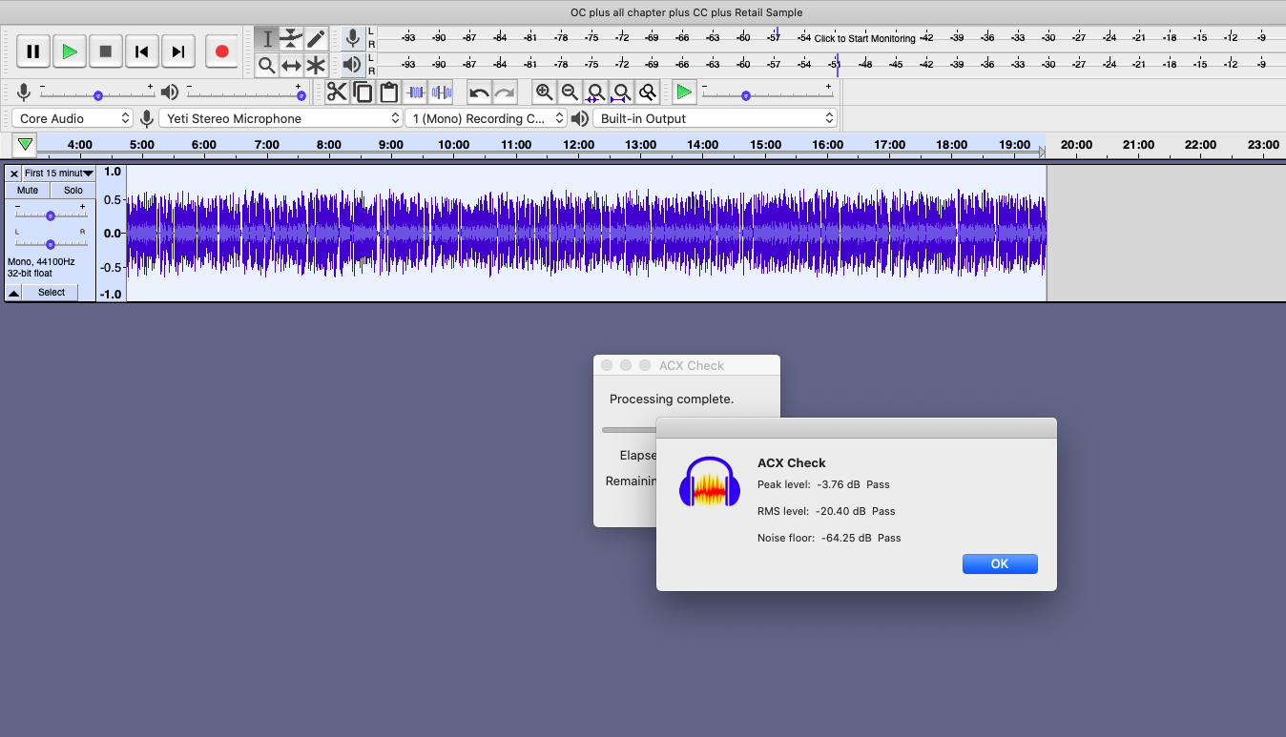1286x737 pixels.
Task: Click the Undo arrow icon
Action: click(479, 92)
